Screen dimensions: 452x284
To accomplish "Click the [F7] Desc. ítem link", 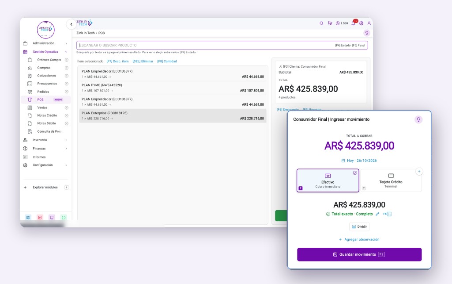I will coord(117,61).
